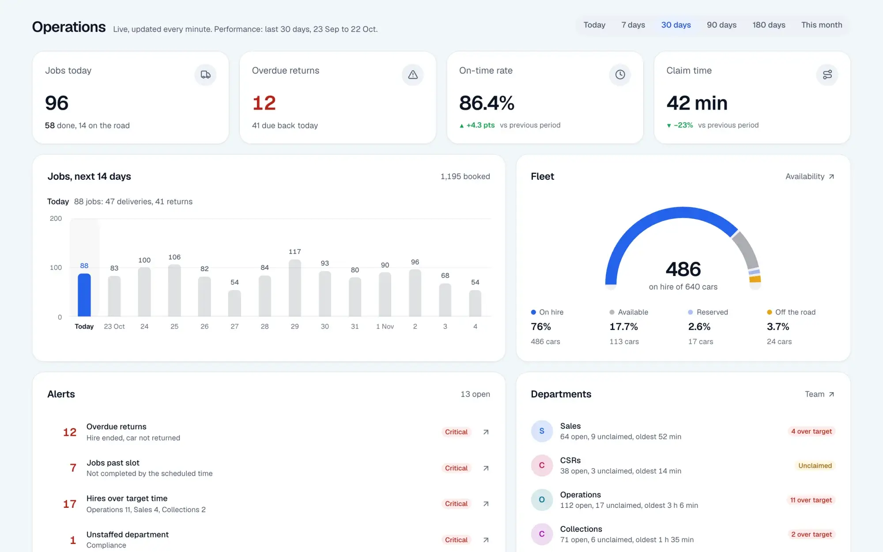The image size is (883, 552).
Task: Click the Reserved 2.6% fleet stat
Action: coord(708,327)
